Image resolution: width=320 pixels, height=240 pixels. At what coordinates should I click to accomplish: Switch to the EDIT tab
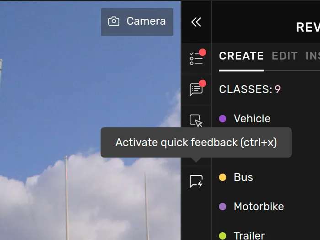coord(284,56)
